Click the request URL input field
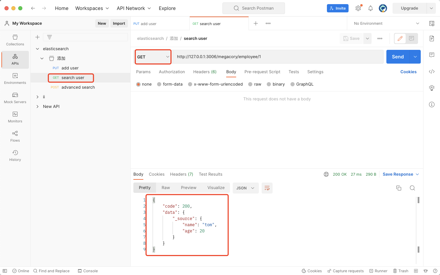The width and height of the screenshot is (440, 275). click(275, 57)
